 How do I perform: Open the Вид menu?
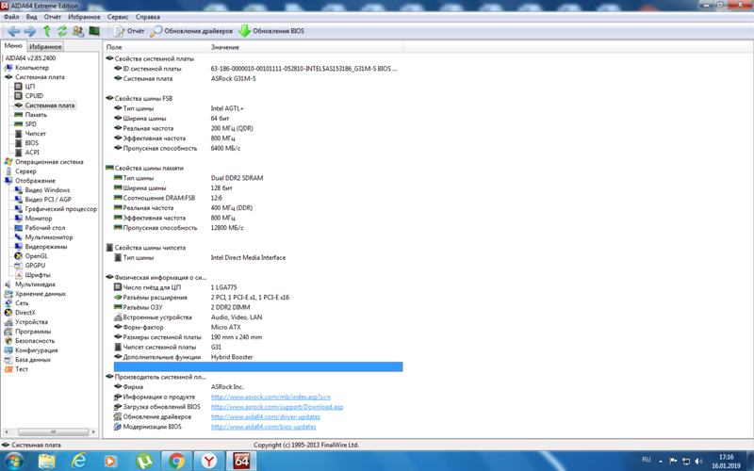coord(31,17)
